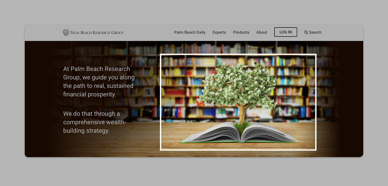The image size is (388, 186).
Task: Select Products in the navigation bar
Action: pyautogui.click(x=241, y=32)
